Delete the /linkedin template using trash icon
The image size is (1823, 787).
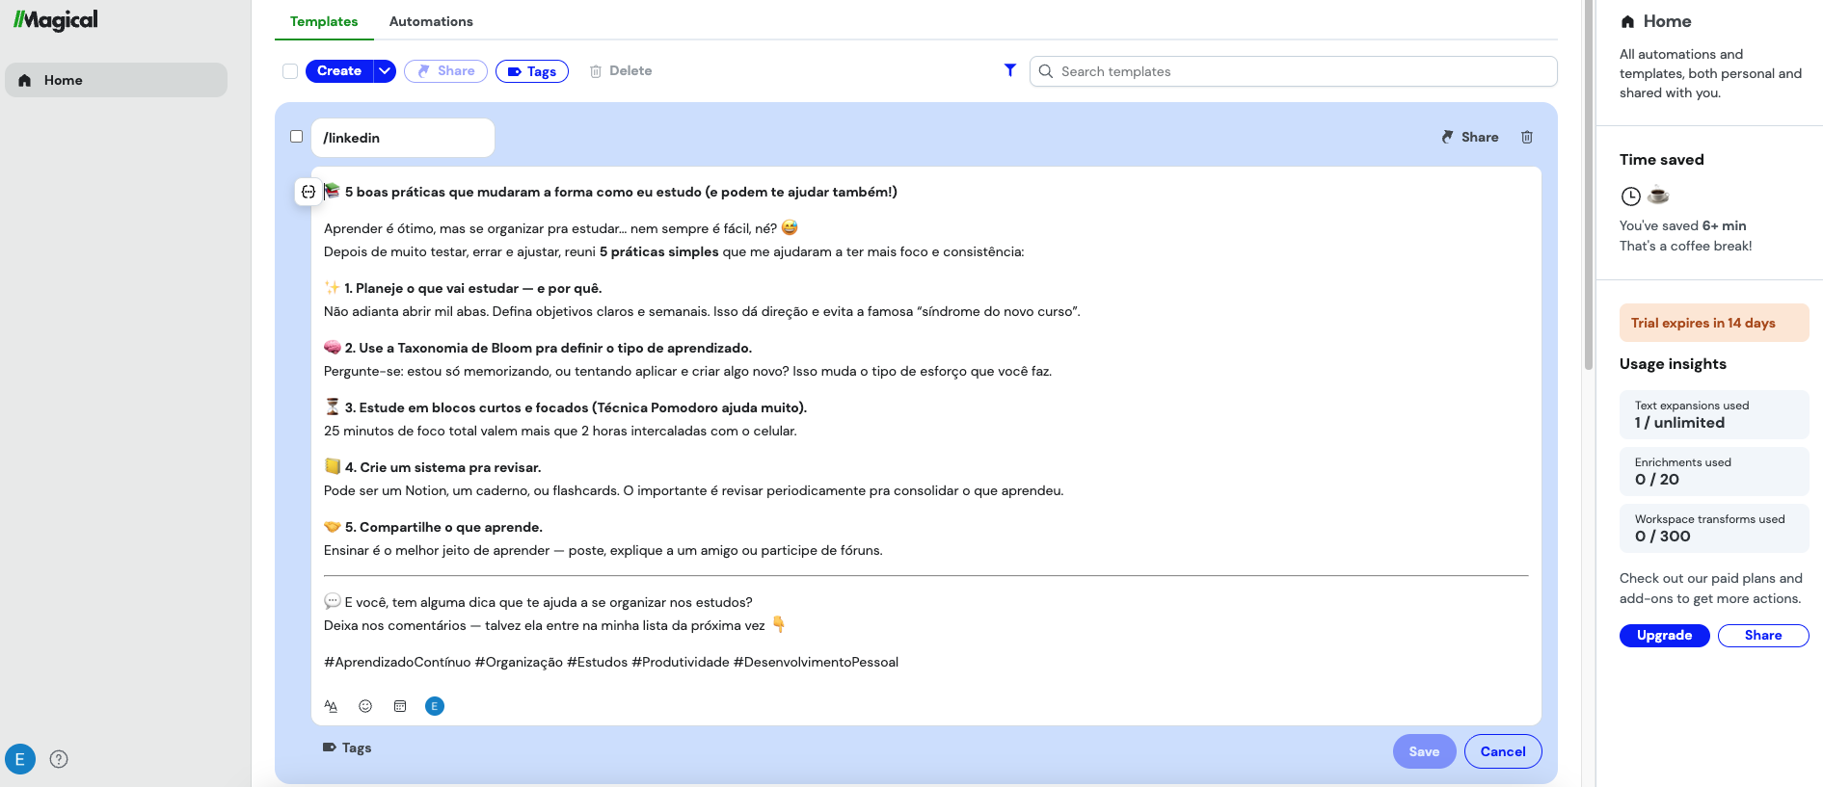(1527, 137)
